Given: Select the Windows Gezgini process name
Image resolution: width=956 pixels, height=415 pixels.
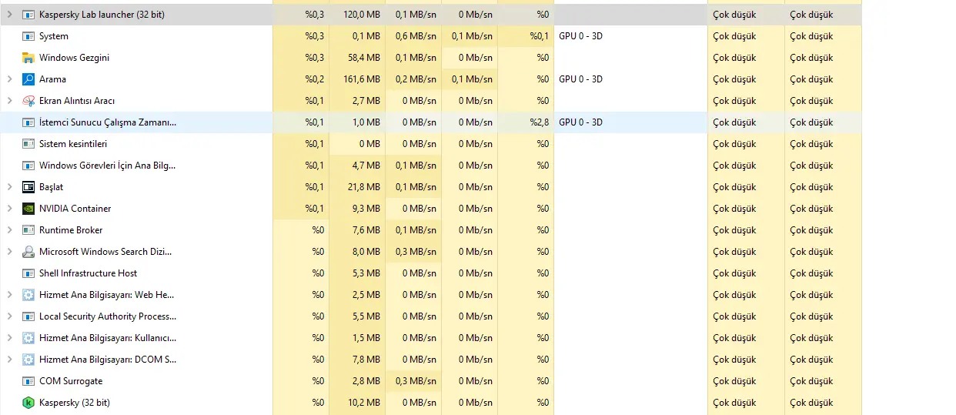Looking at the screenshot, I should pyautogui.click(x=74, y=58).
